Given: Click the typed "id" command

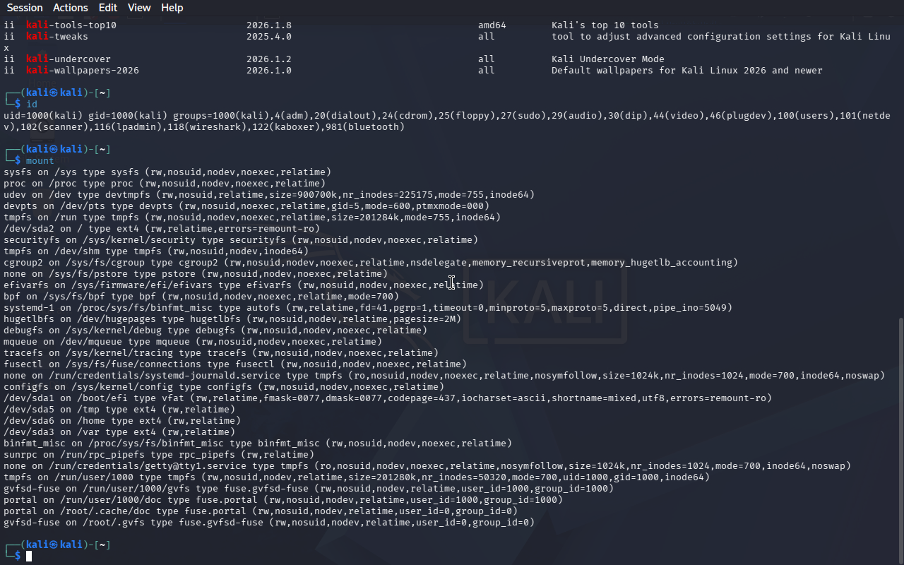Looking at the screenshot, I should [x=32, y=105].
